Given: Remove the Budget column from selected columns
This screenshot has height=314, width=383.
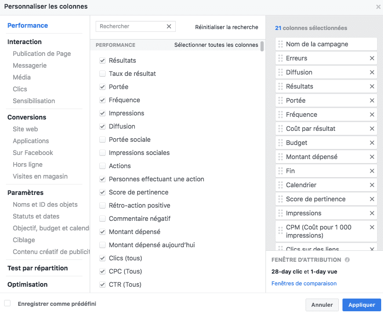Looking at the screenshot, I should coord(372,142).
